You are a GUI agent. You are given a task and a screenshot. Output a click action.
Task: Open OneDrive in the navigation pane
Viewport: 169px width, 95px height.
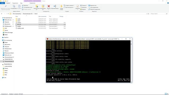5,37
